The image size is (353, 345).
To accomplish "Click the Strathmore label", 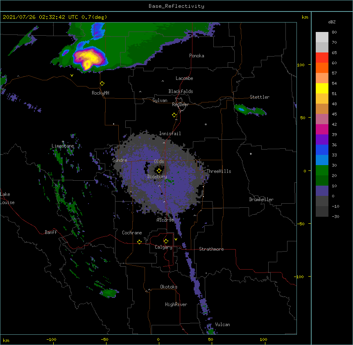I will (x=211, y=249).
